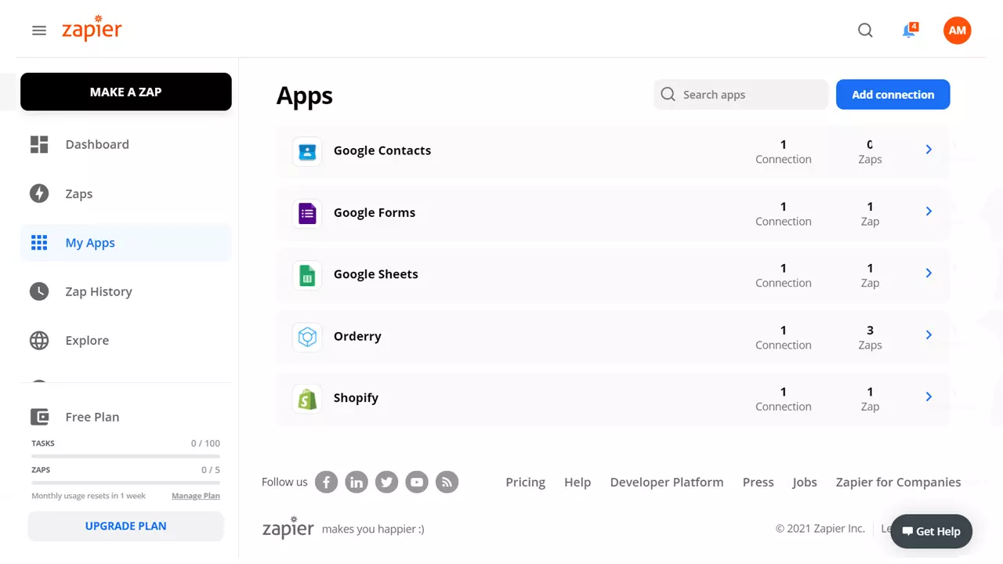
Task: Open Zapier's YouTube channel icon
Action: pyautogui.click(x=417, y=482)
